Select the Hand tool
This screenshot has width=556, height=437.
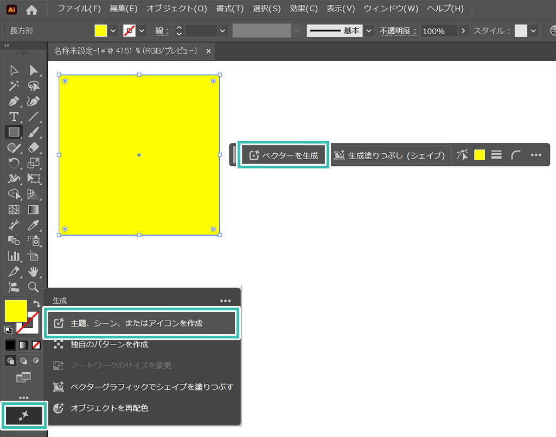[x=34, y=271]
